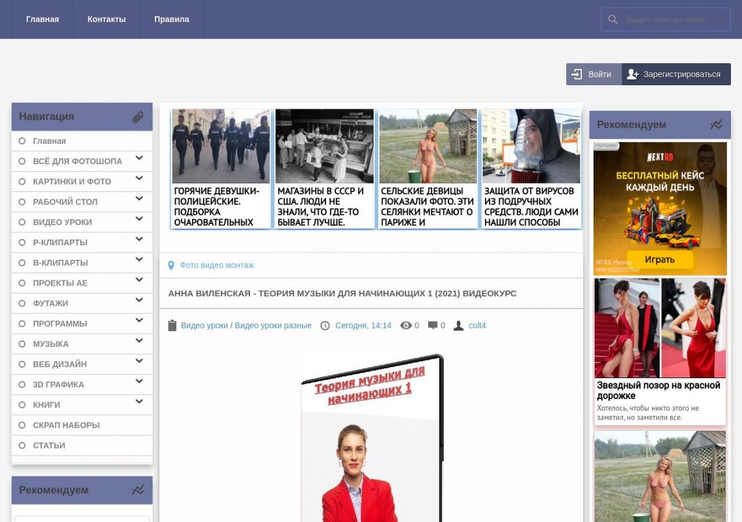Open the Контакты top menu item
The height and width of the screenshot is (522, 742).
pyautogui.click(x=107, y=20)
